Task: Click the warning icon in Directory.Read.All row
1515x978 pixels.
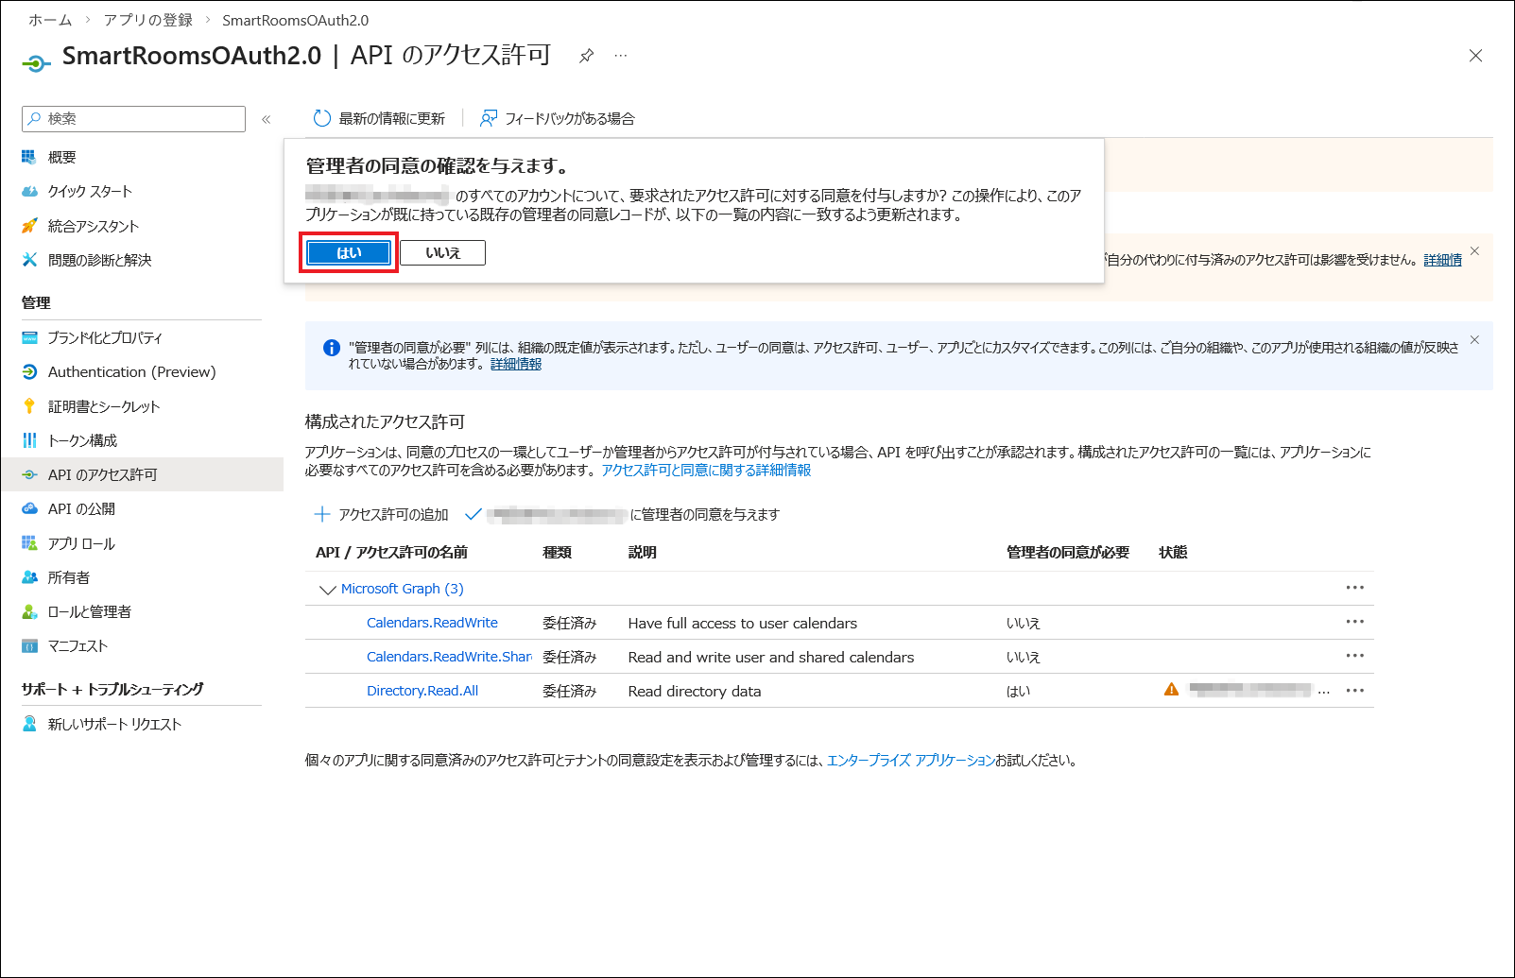Action: (1172, 690)
